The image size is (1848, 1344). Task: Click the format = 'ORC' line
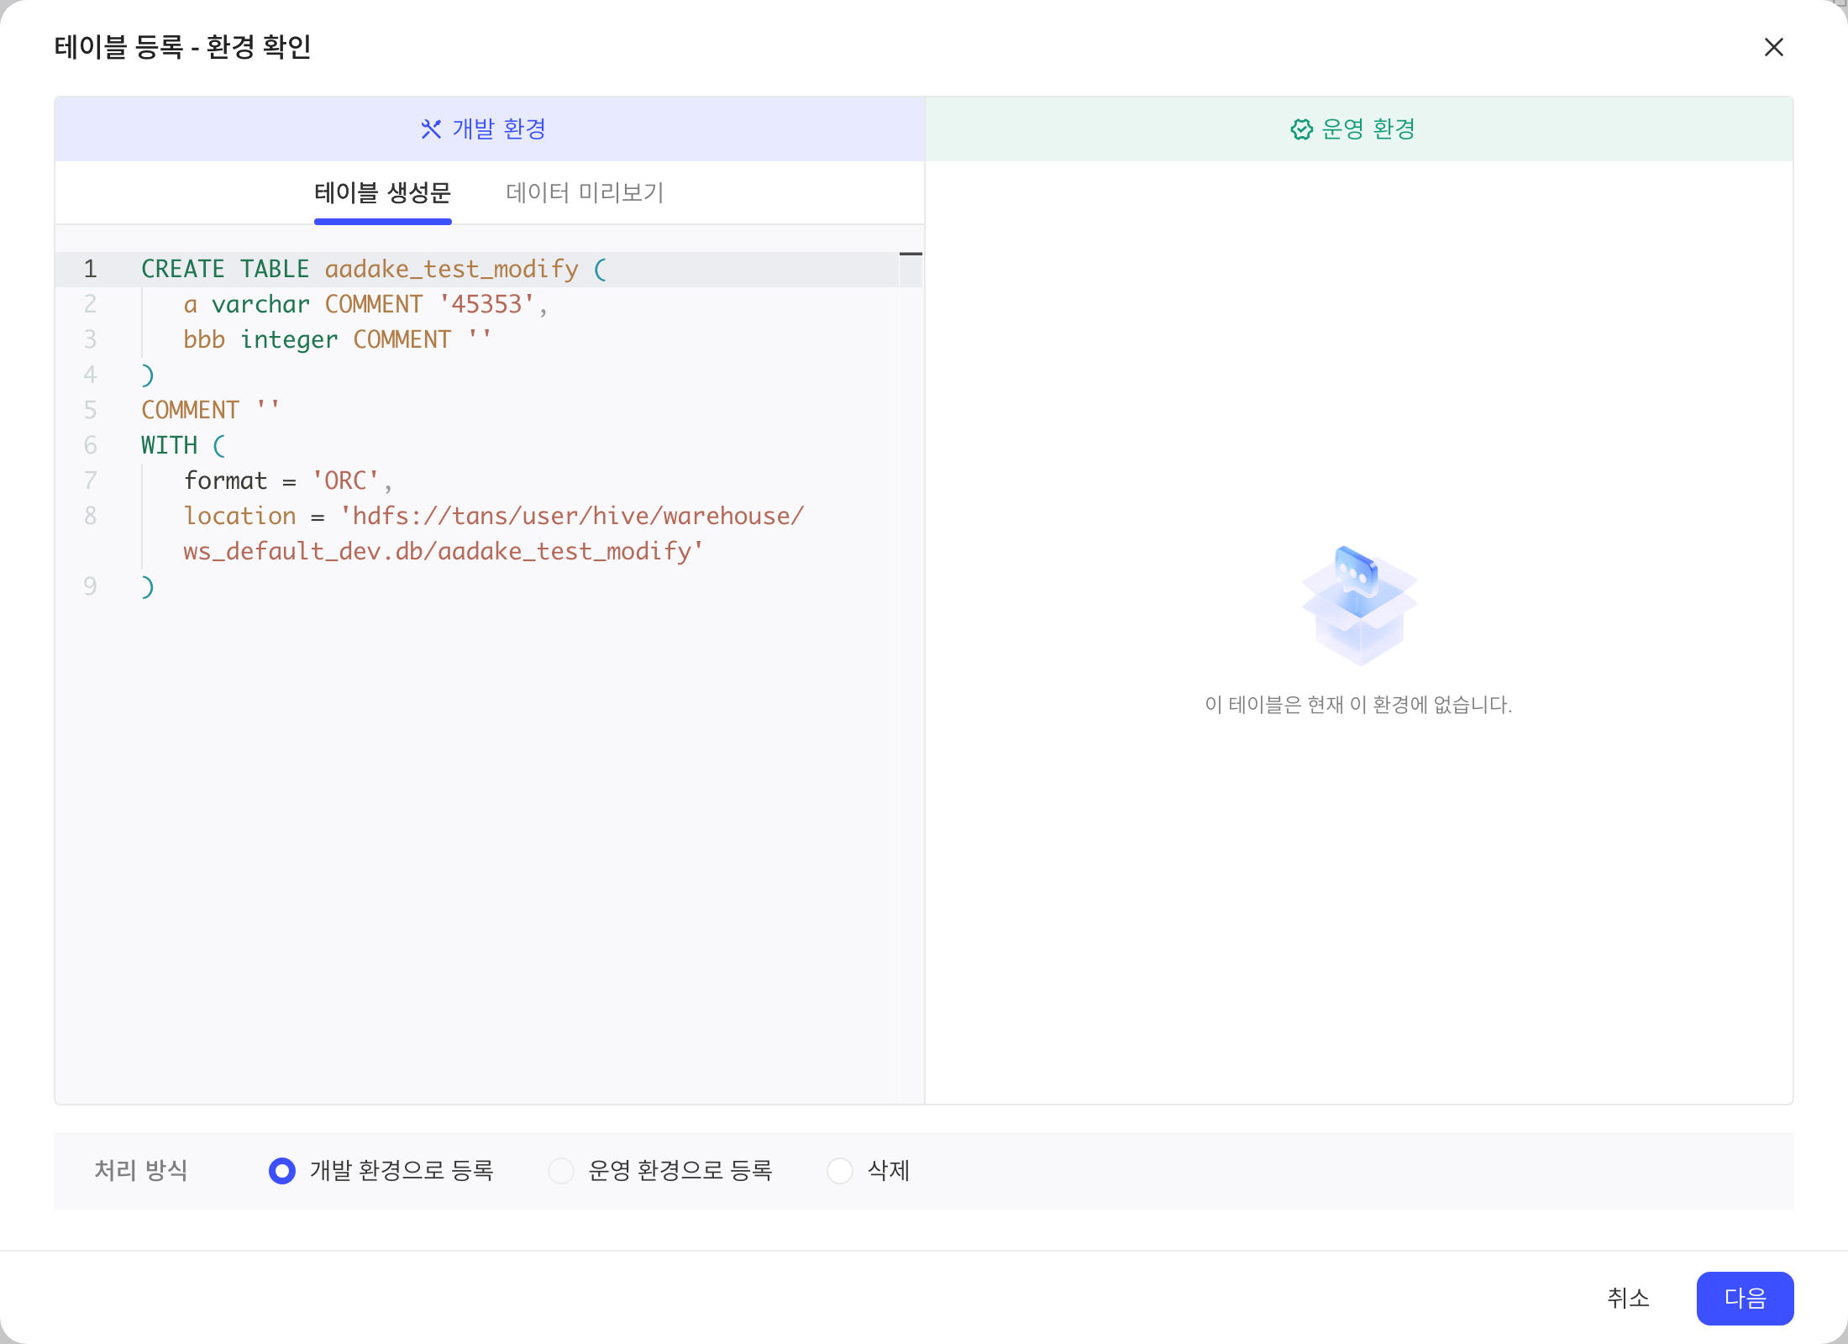pyautogui.click(x=288, y=480)
